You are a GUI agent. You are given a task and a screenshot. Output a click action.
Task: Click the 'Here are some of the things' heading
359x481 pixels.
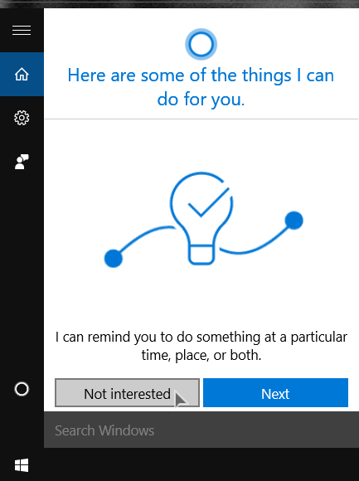201,87
